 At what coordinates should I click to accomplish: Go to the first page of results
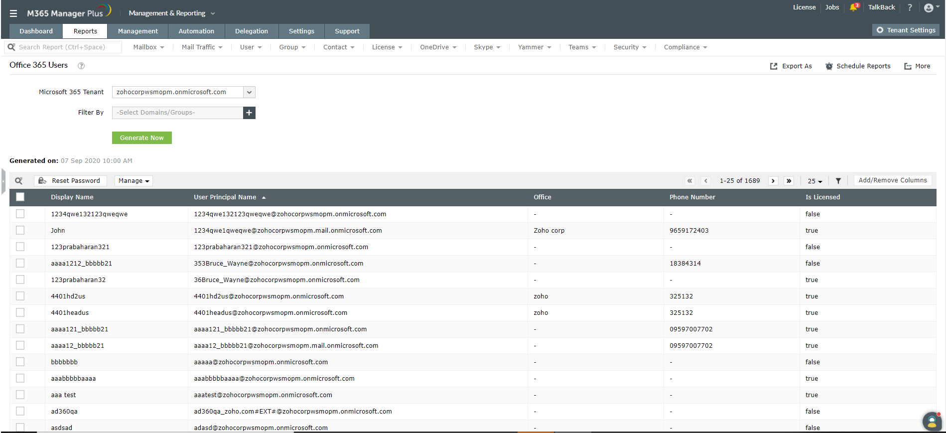click(689, 181)
